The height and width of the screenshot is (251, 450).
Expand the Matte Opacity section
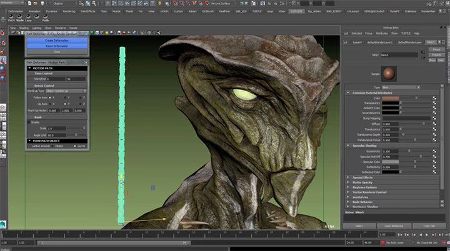pyautogui.click(x=348, y=182)
